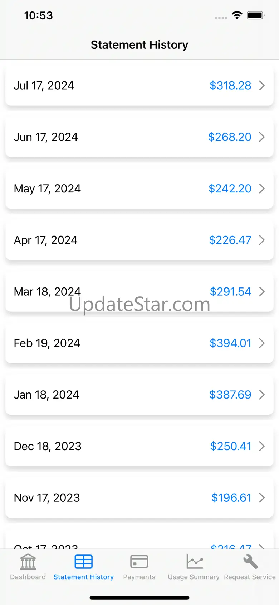The height and width of the screenshot is (605, 279).
Task: Expand the Feb 19, 2024 statement chevron
Action: point(262,343)
